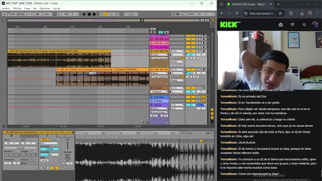Click the MIDI Arrangement Overdub plus icon

coord(101,14)
